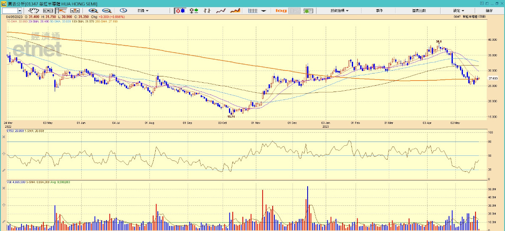Open the stock code dropdown arrow
The height and width of the screenshot is (231, 505).
coord(21,10)
